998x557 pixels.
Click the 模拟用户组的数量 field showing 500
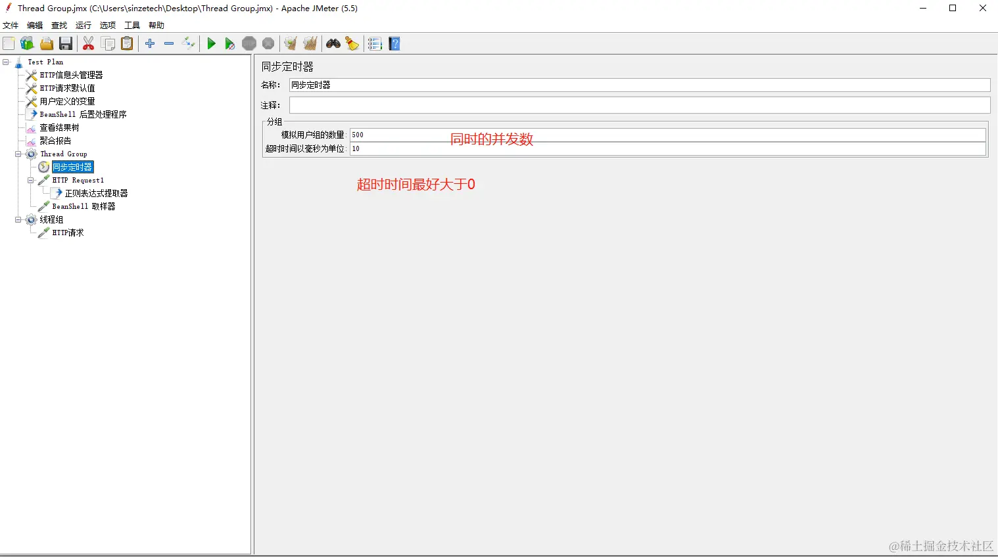(668, 135)
